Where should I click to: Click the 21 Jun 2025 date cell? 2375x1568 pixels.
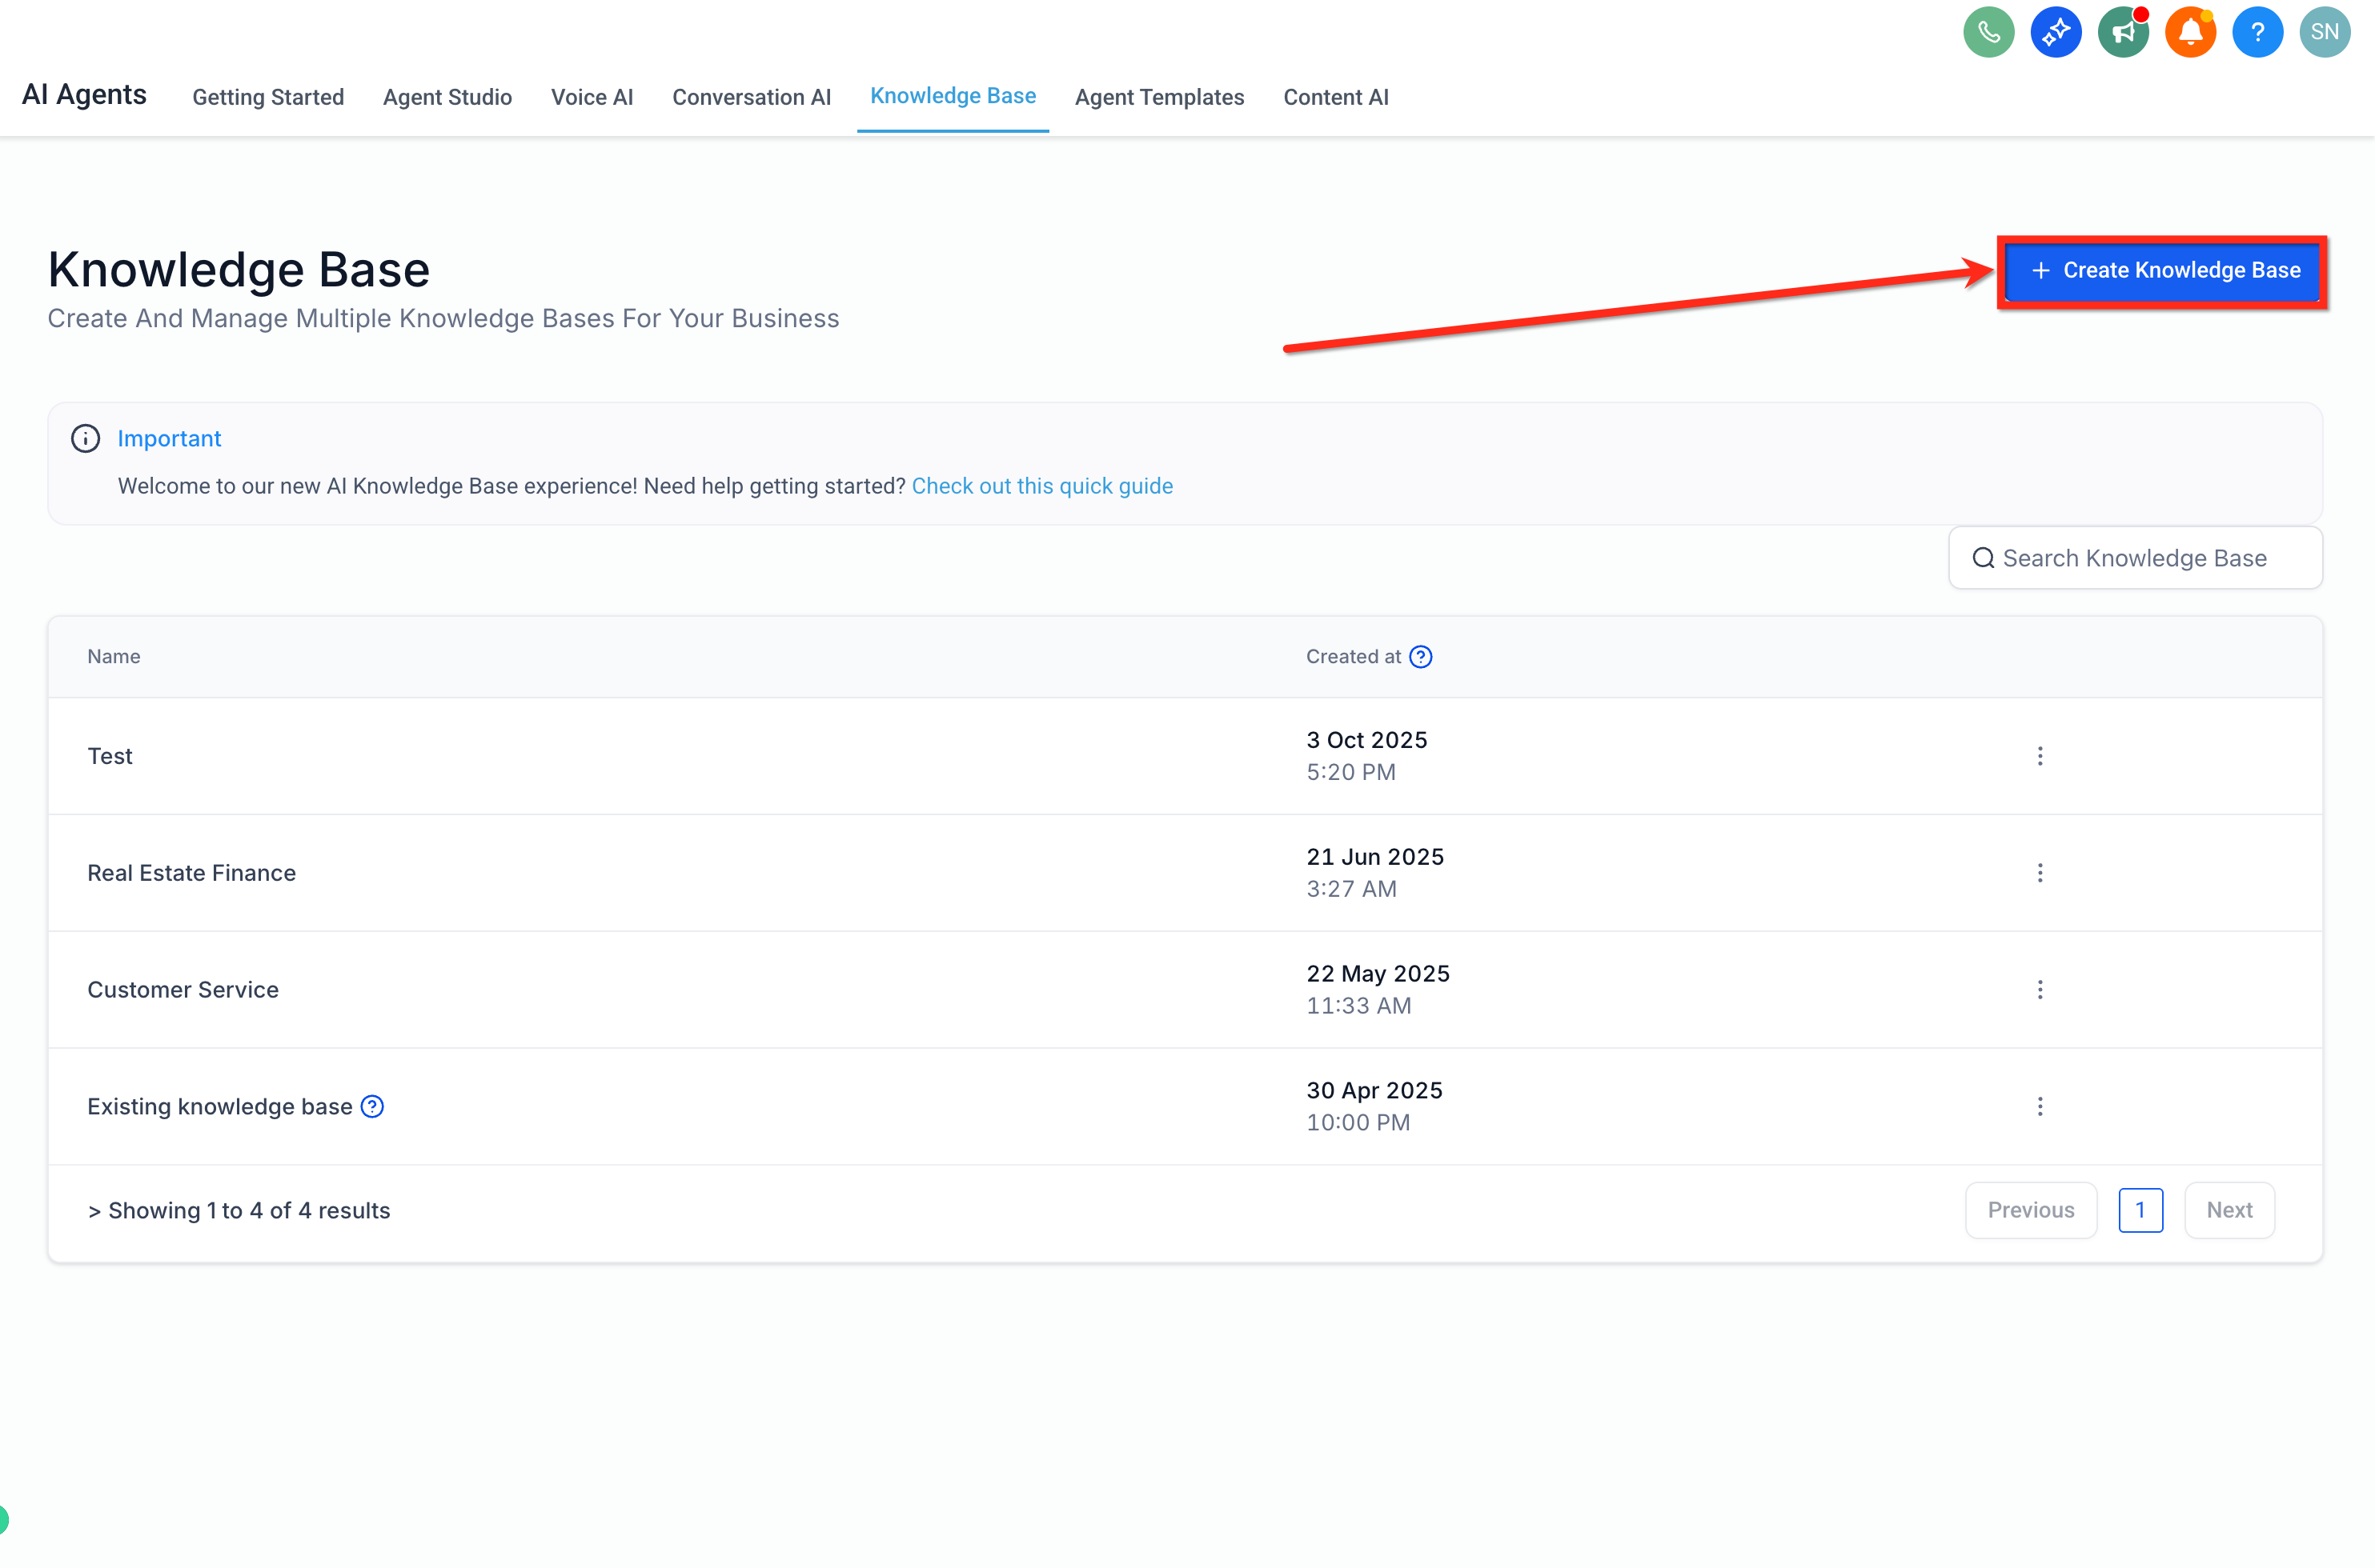[x=1374, y=873]
